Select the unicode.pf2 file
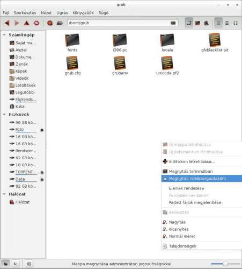 (167, 66)
